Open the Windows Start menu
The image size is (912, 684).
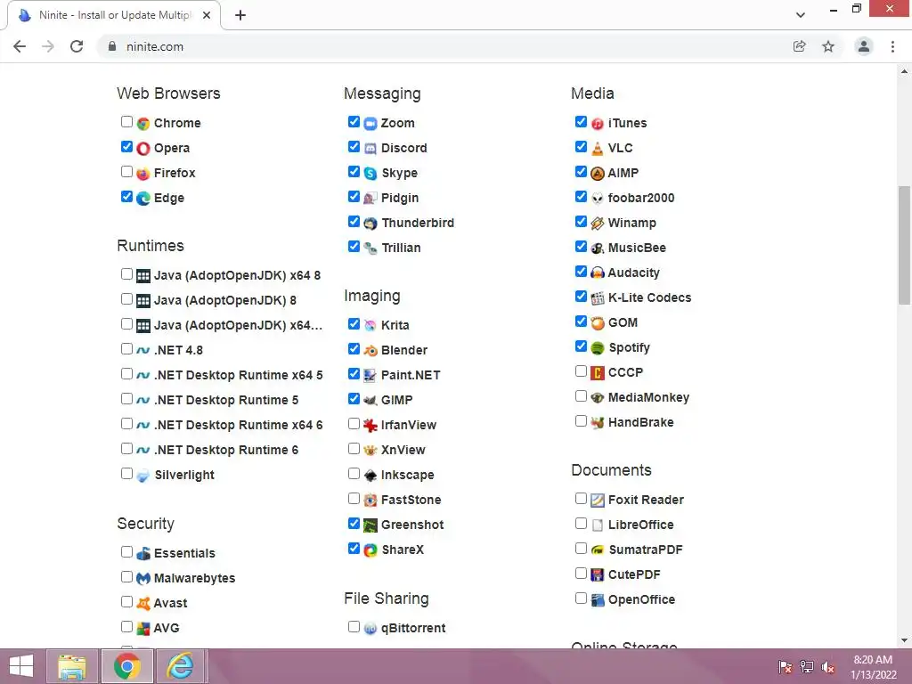pyautogui.click(x=21, y=666)
